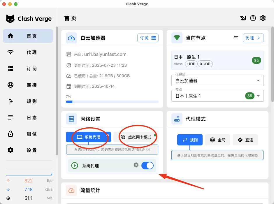This screenshot has height=204, width=274.
Task: Open the 规则 page from the sidebar
Action: click(x=28, y=101)
